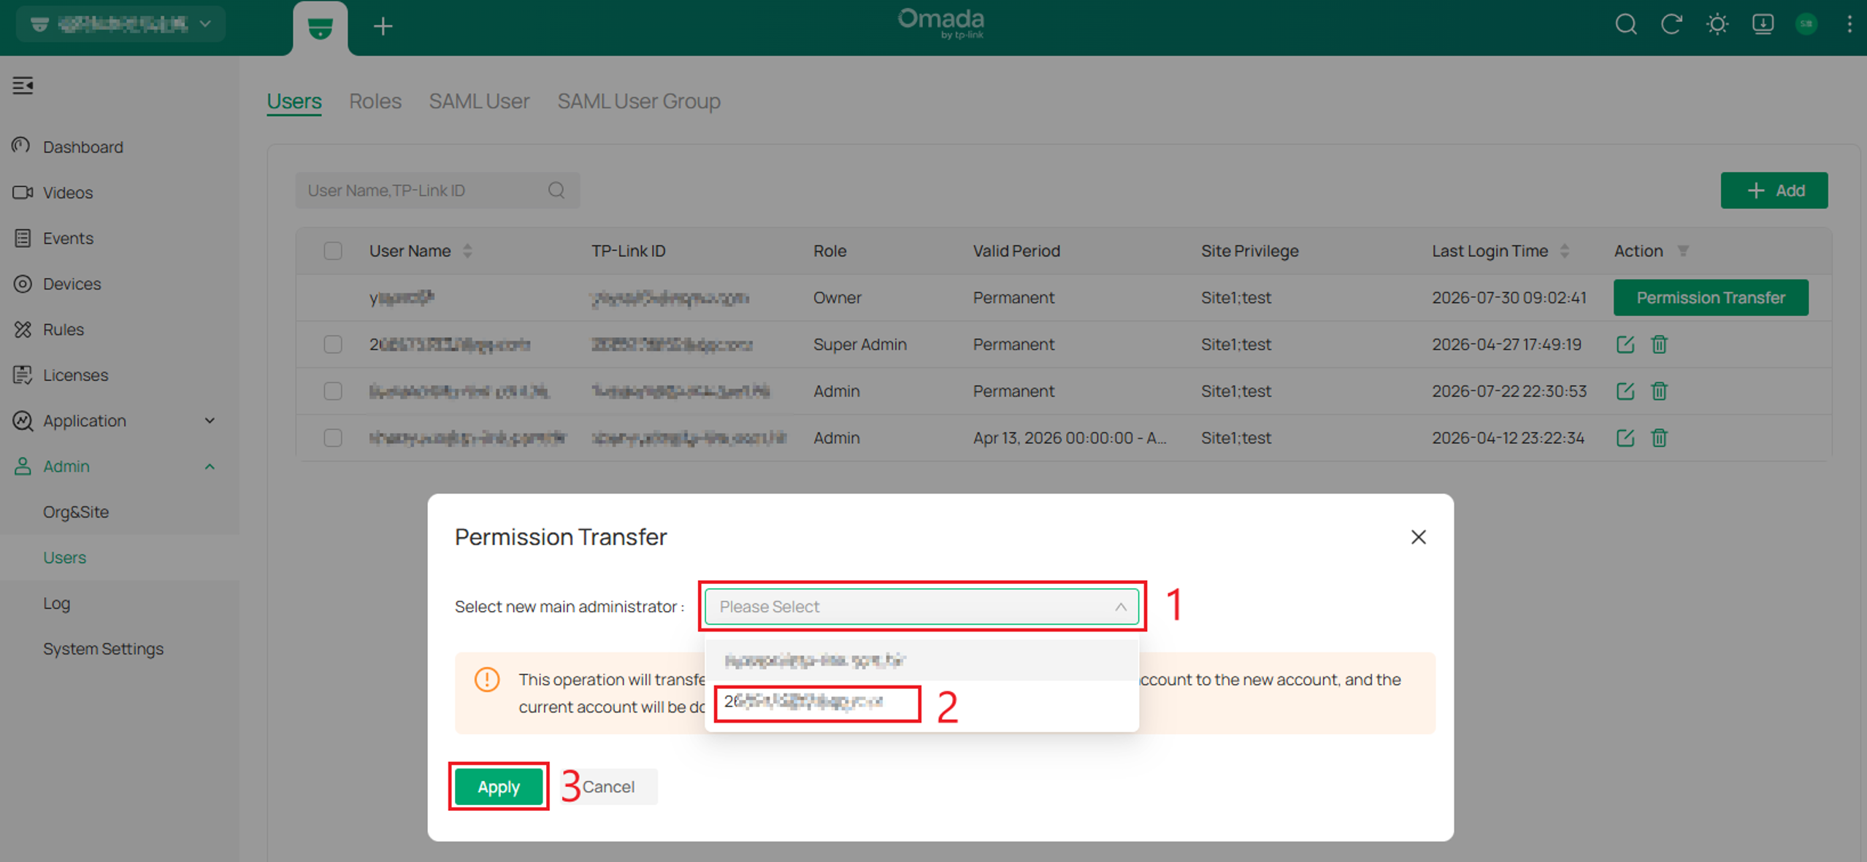Select the green shield tab icon
1867x862 pixels.
pos(320,28)
